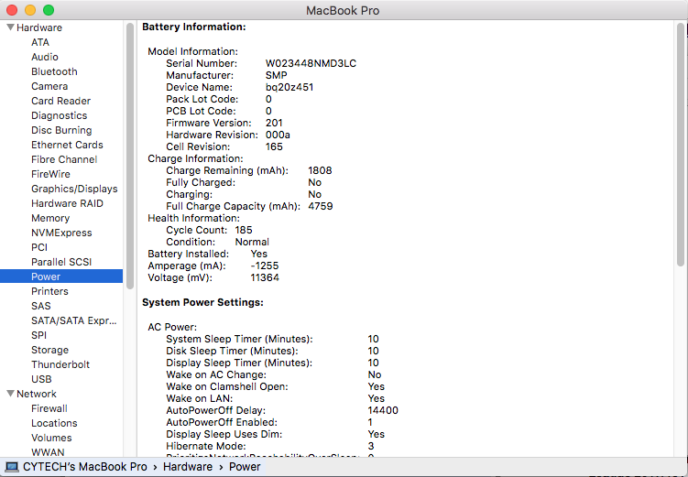This screenshot has height=477, width=688.
Task: Open the Graphics/Displays sidebar entry
Action: (74, 189)
